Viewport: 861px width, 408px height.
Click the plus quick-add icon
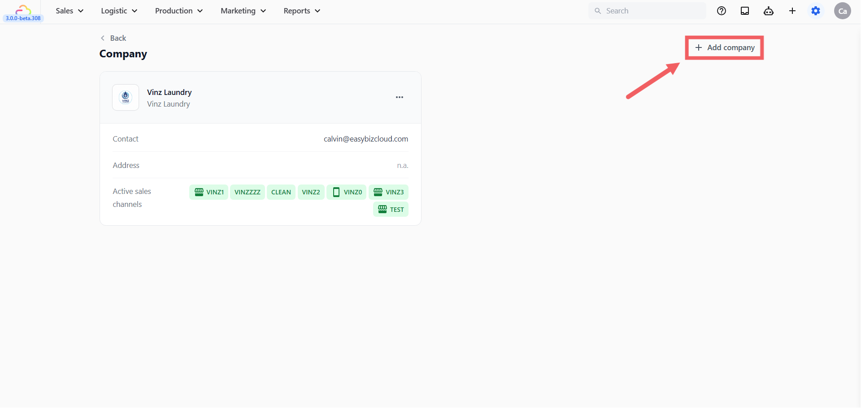(792, 11)
